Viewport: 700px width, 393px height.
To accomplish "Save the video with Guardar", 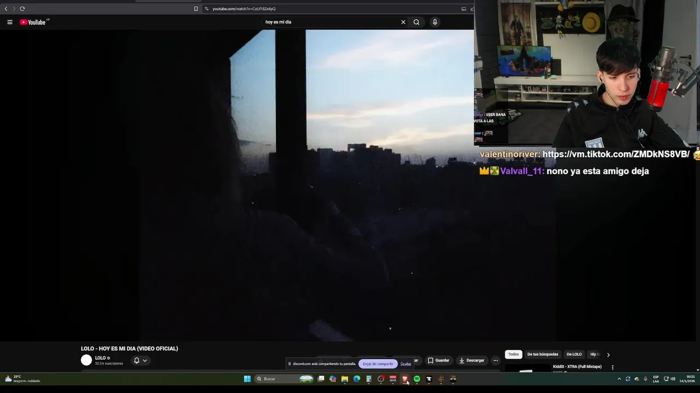I will tap(439, 360).
